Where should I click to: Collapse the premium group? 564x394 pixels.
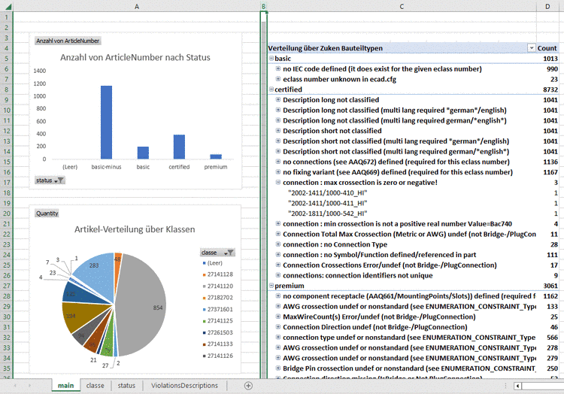[271, 286]
